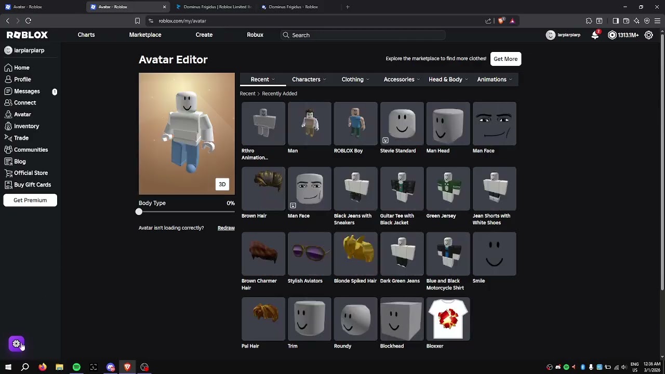This screenshot has width=665, height=374.
Task: Click Recent breadcrumb link
Action: click(x=247, y=94)
